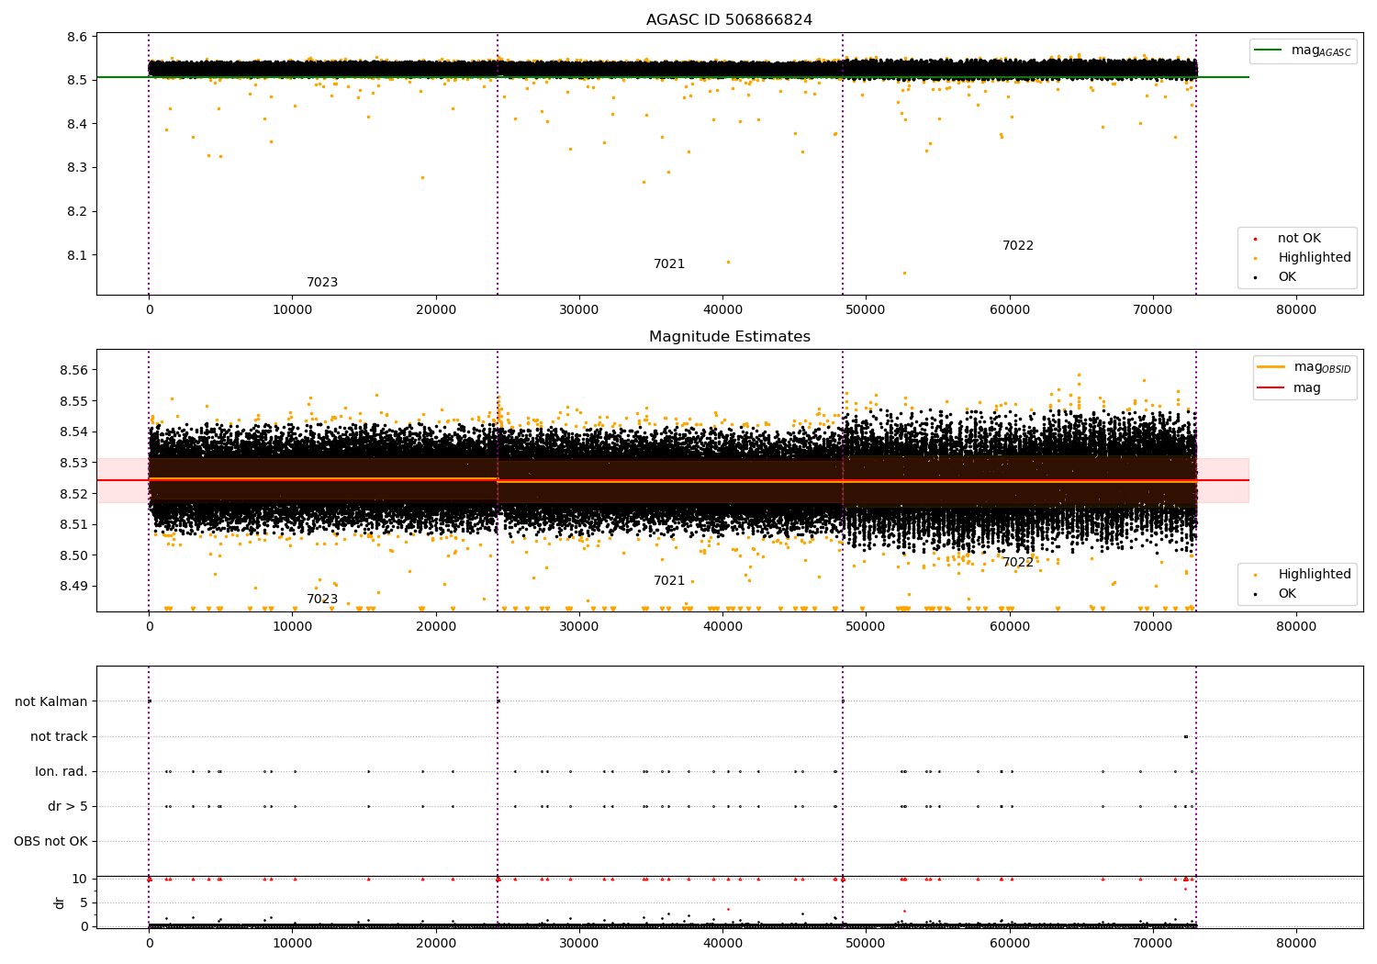Click the "Ion. rad." row label
This screenshot has width=1377, height=964.
(62, 772)
